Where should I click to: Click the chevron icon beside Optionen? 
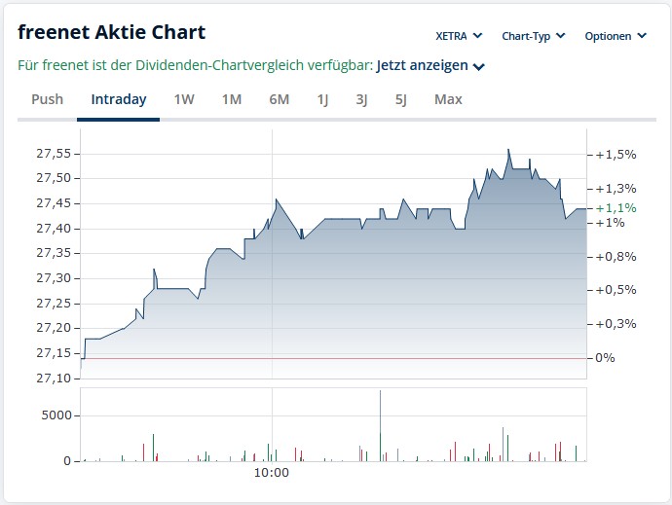(642, 36)
